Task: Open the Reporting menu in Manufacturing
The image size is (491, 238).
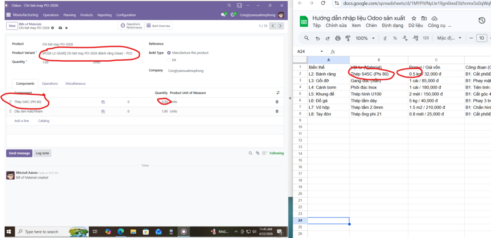Action: (104, 15)
